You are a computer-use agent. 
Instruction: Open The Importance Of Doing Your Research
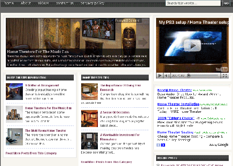[120, 87]
